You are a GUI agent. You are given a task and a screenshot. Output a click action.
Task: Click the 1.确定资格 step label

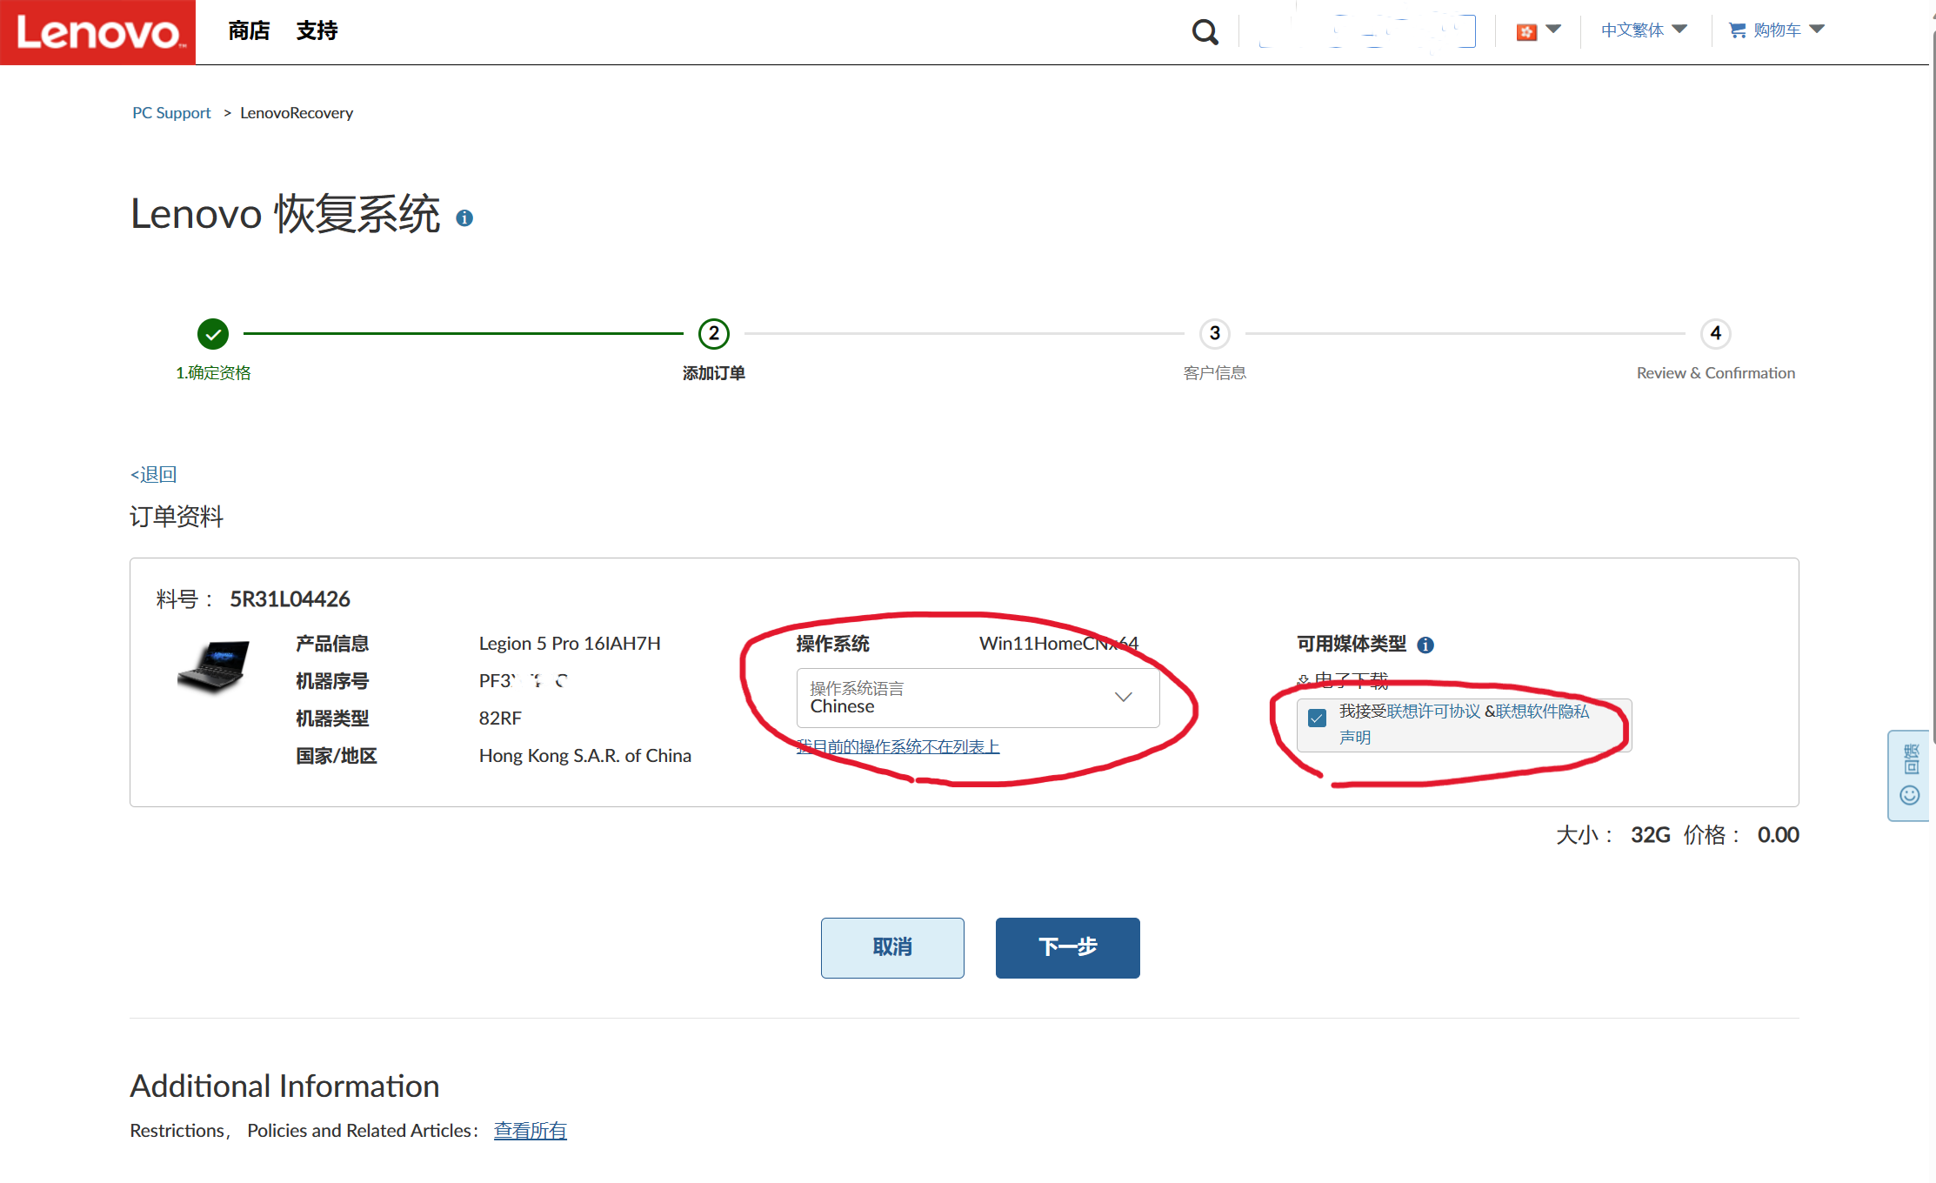pyautogui.click(x=213, y=373)
